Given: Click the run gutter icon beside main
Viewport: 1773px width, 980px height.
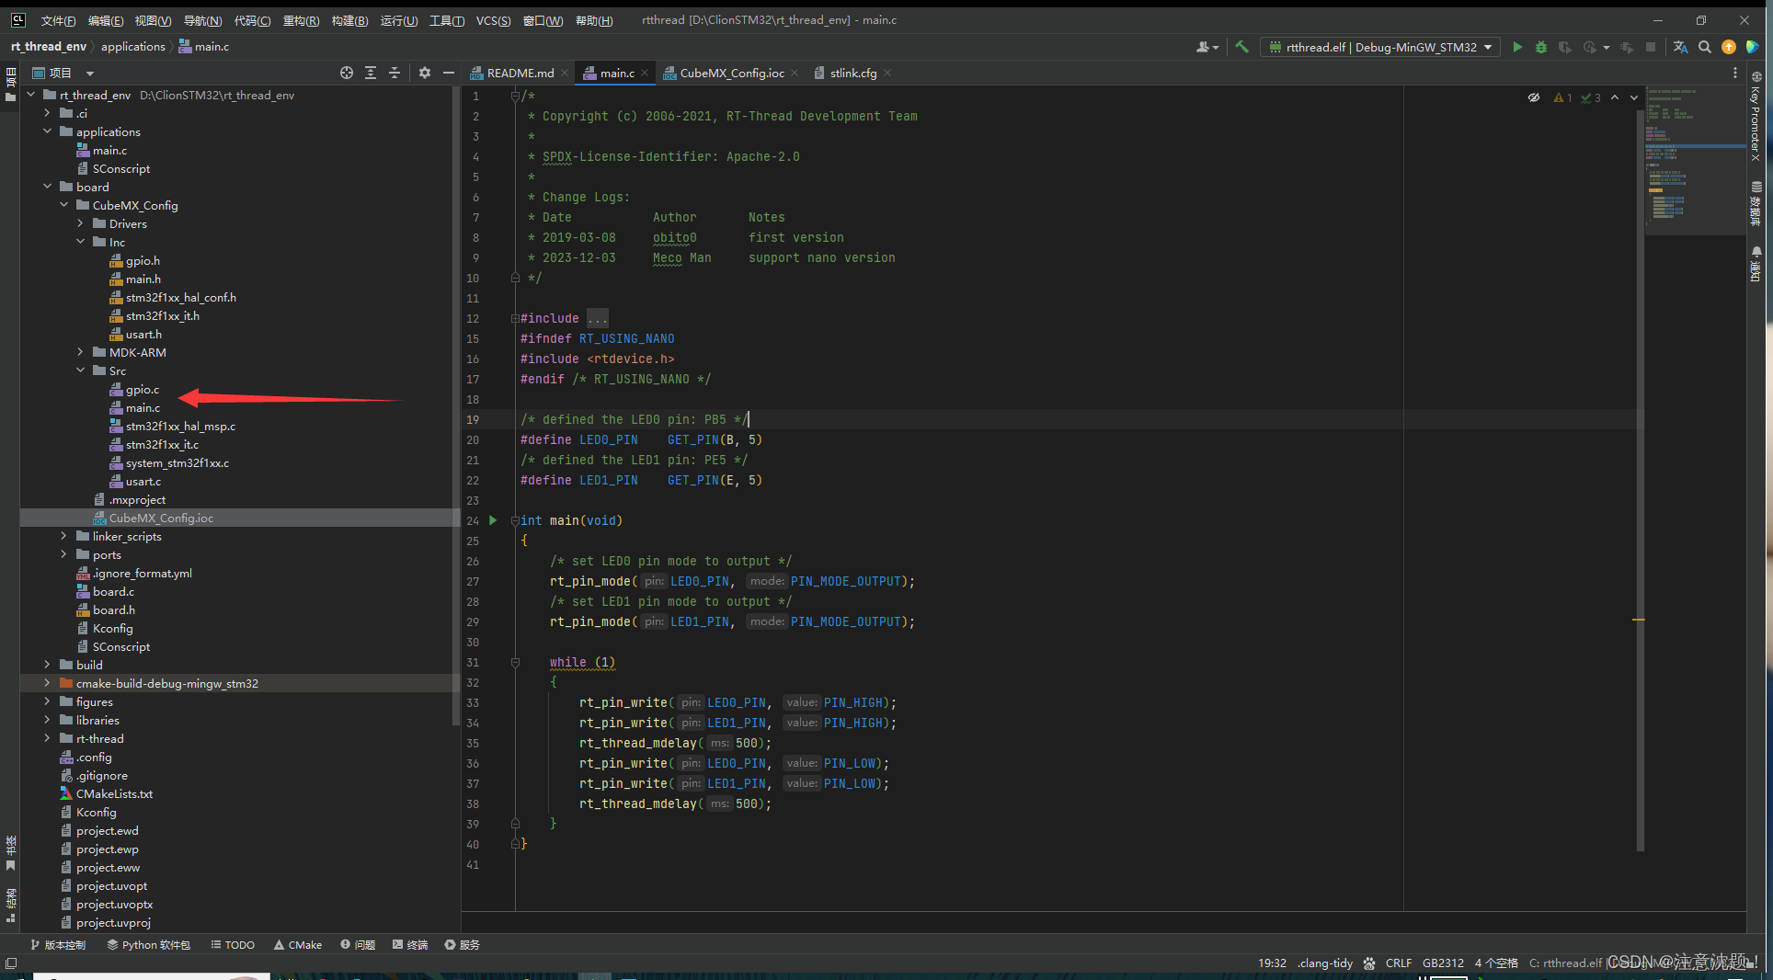Looking at the screenshot, I should (x=493, y=520).
